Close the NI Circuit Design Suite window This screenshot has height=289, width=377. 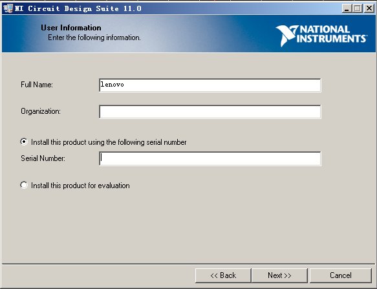tap(369, 8)
